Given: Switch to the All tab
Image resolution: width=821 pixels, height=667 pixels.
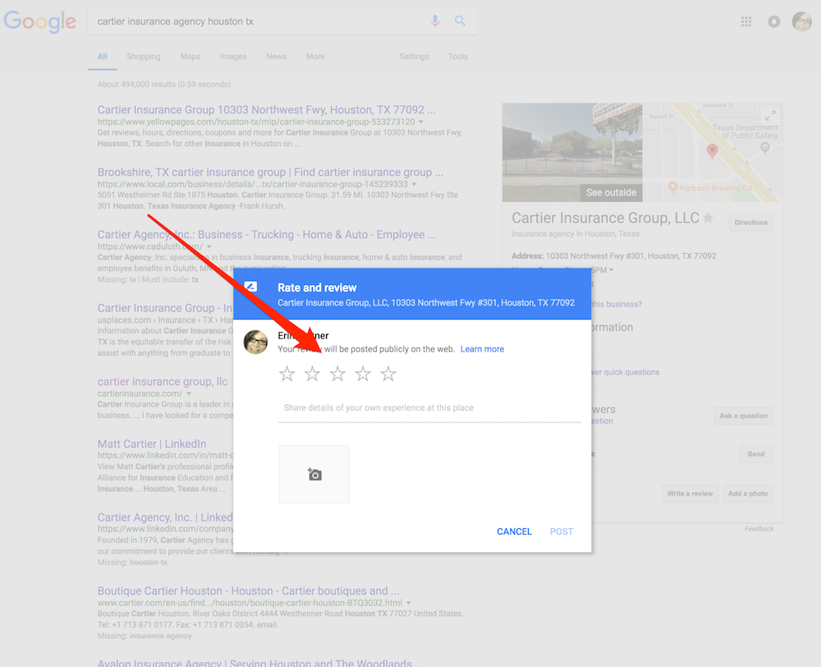Looking at the screenshot, I should [102, 57].
